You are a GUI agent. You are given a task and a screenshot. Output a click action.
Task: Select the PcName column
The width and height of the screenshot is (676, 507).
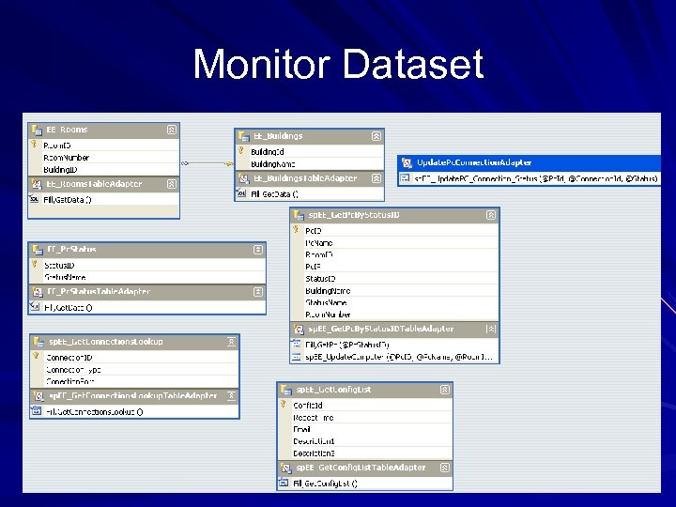click(319, 243)
